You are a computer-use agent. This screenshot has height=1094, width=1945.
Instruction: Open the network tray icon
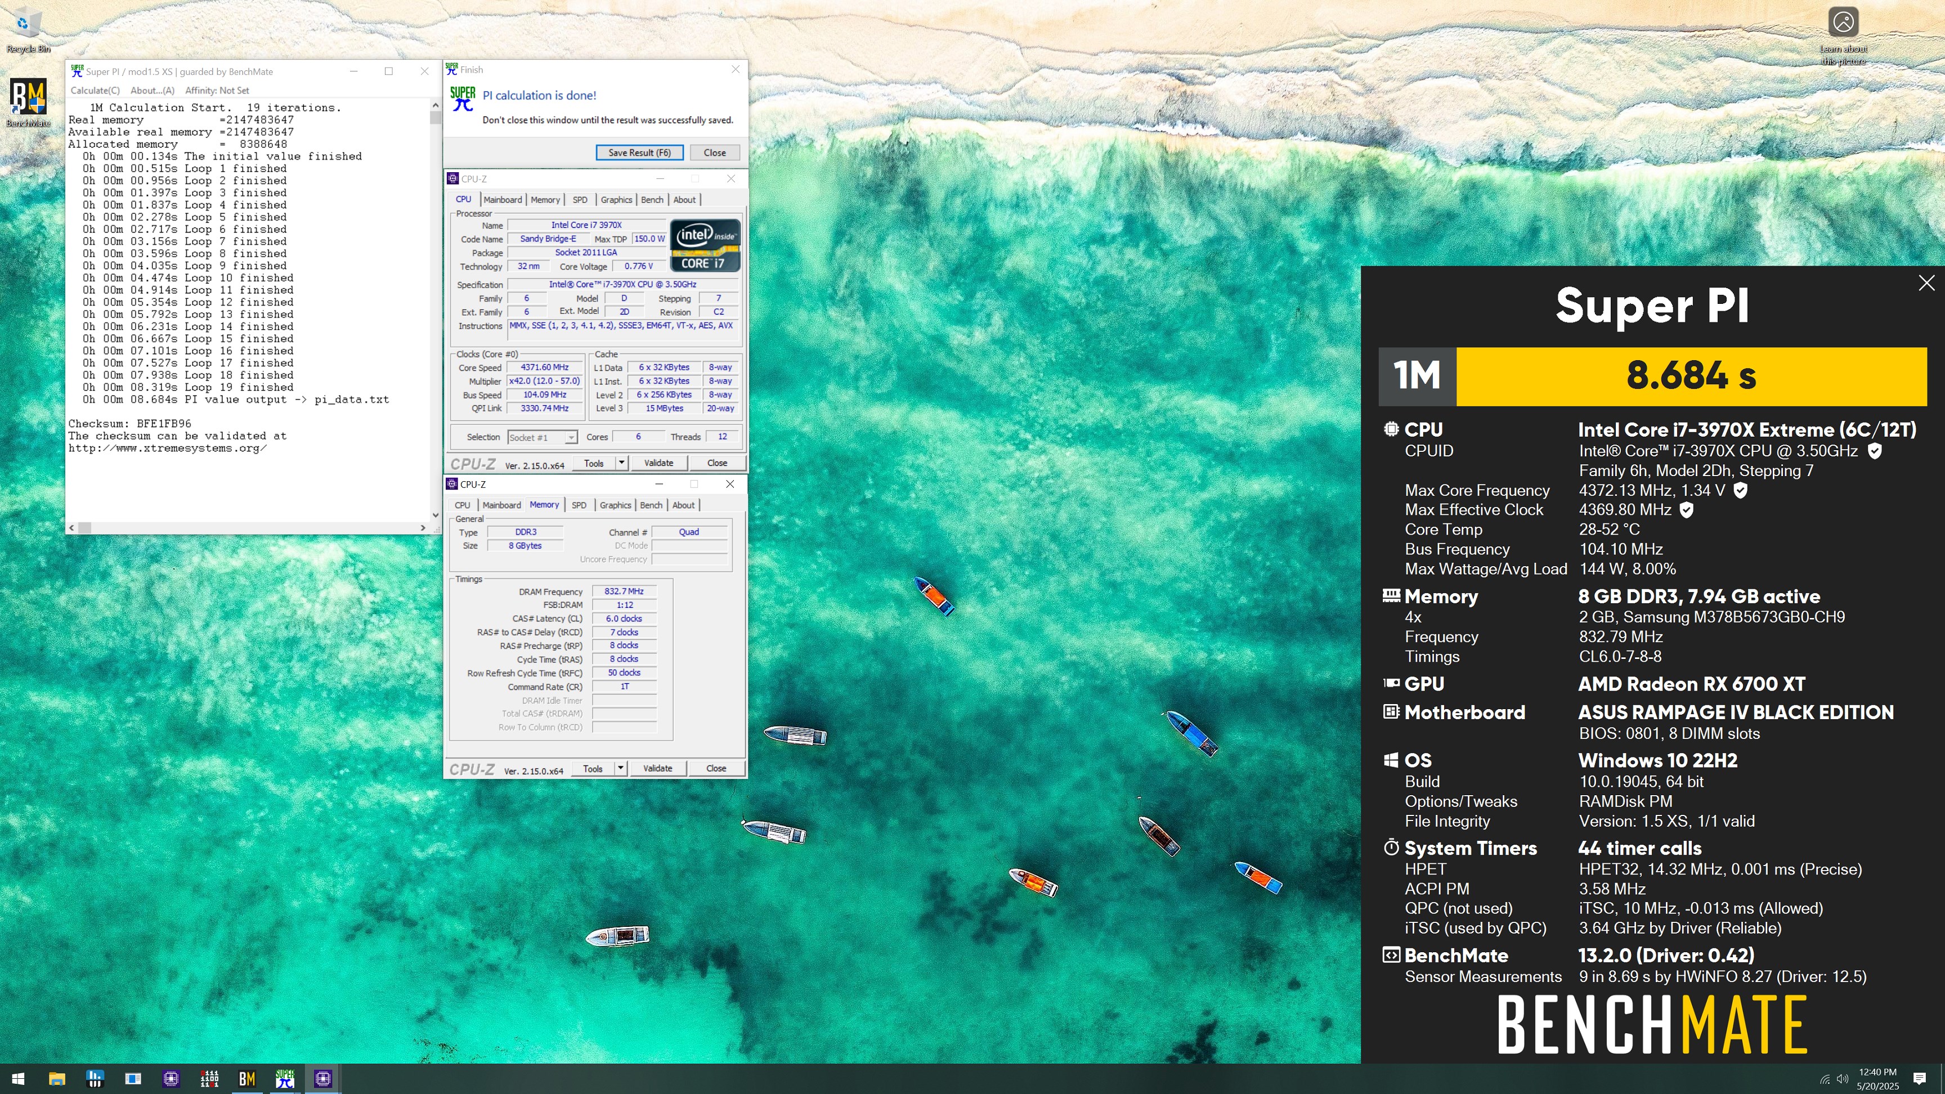pyautogui.click(x=1824, y=1079)
